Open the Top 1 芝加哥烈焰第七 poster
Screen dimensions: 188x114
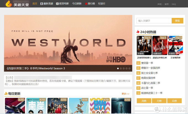point(144,45)
